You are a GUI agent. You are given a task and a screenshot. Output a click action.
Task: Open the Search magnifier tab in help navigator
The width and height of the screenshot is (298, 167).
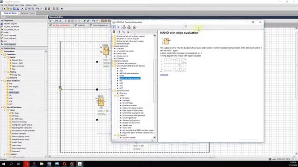tap(124, 32)
